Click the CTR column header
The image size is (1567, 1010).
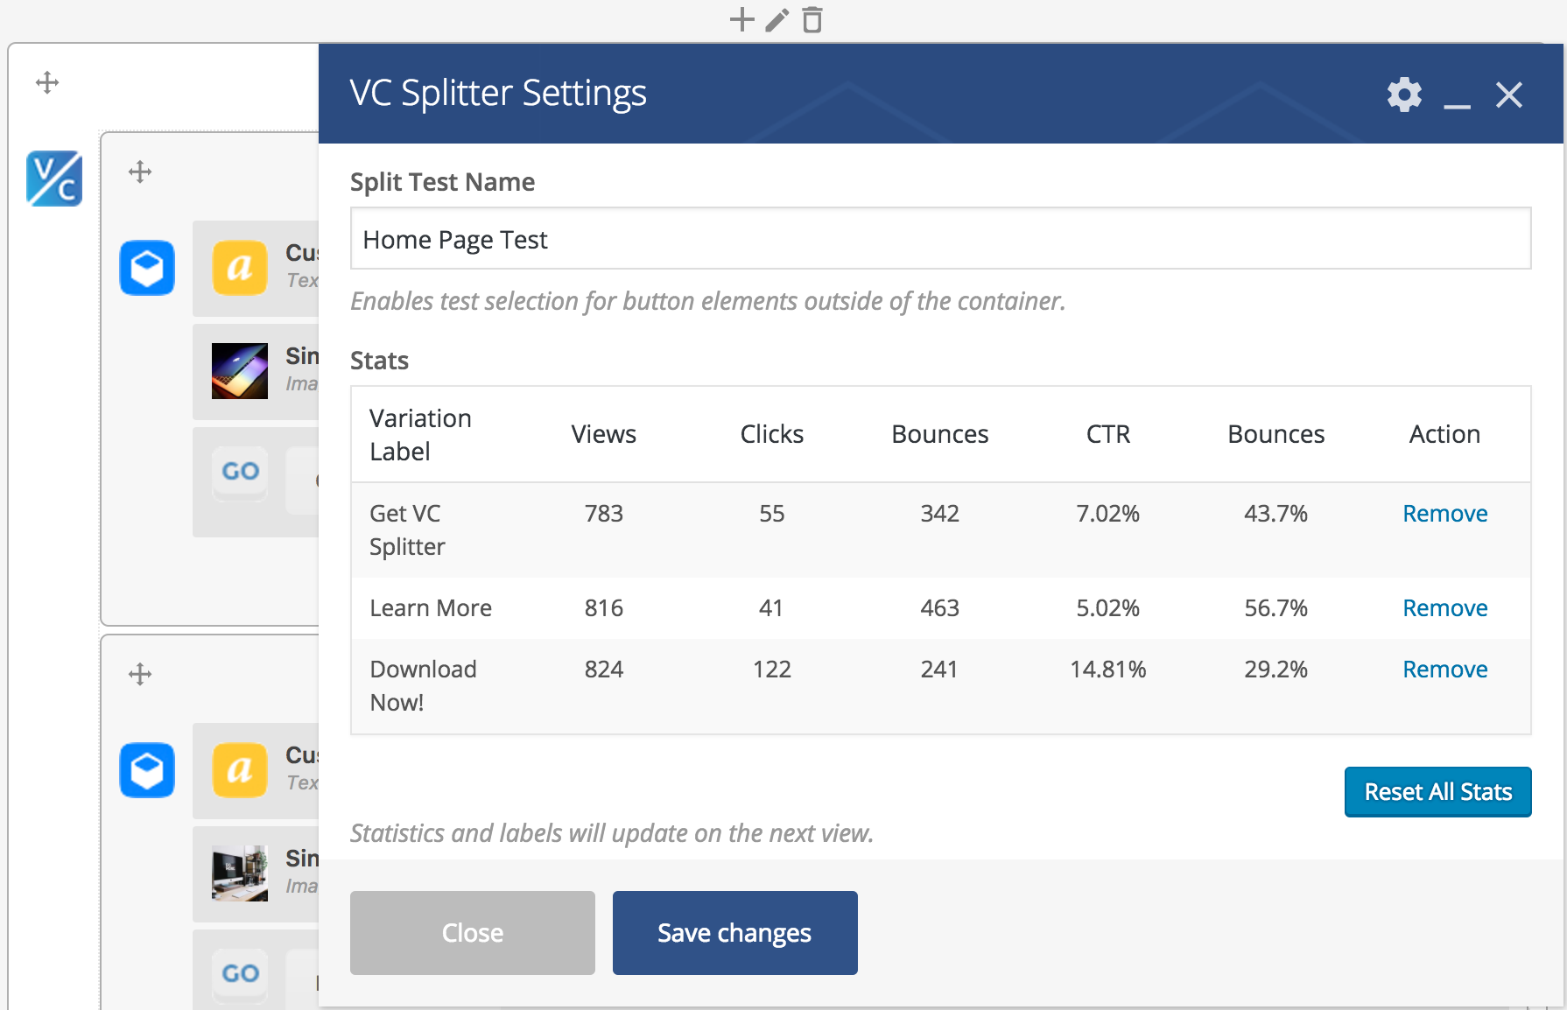1108,434
